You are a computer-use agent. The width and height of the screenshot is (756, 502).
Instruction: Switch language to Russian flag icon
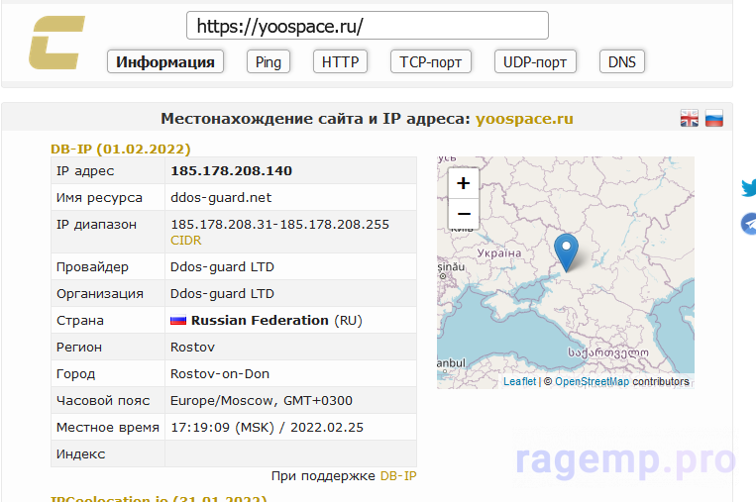pyautogui.click(x=713, y=118)
